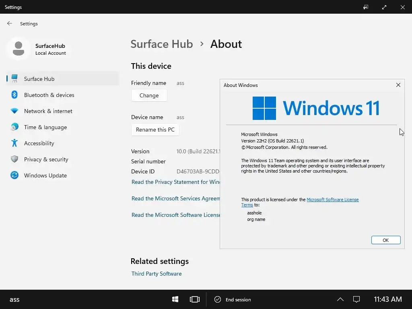Click the Device ID value D46703AB
412x309 pixels.
click(198, 171)
